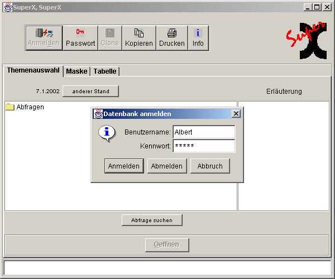The image size is (335, 279).
Task: Maximize the SuperX main window
Action: (x=317, y=7)
